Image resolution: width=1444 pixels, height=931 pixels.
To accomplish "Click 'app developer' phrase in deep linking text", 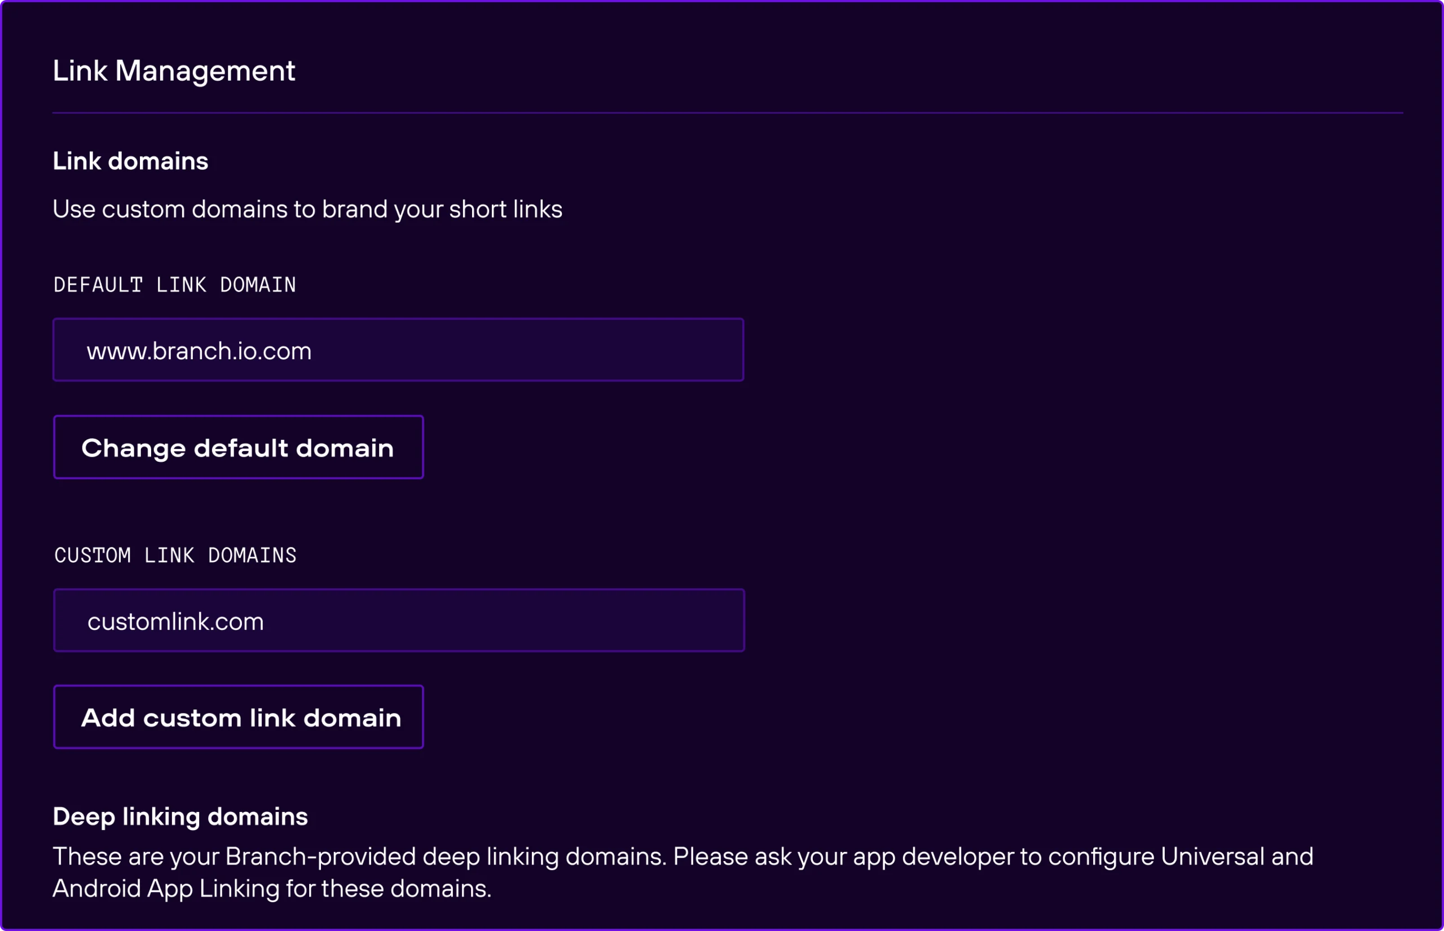I will click(933, 856).
